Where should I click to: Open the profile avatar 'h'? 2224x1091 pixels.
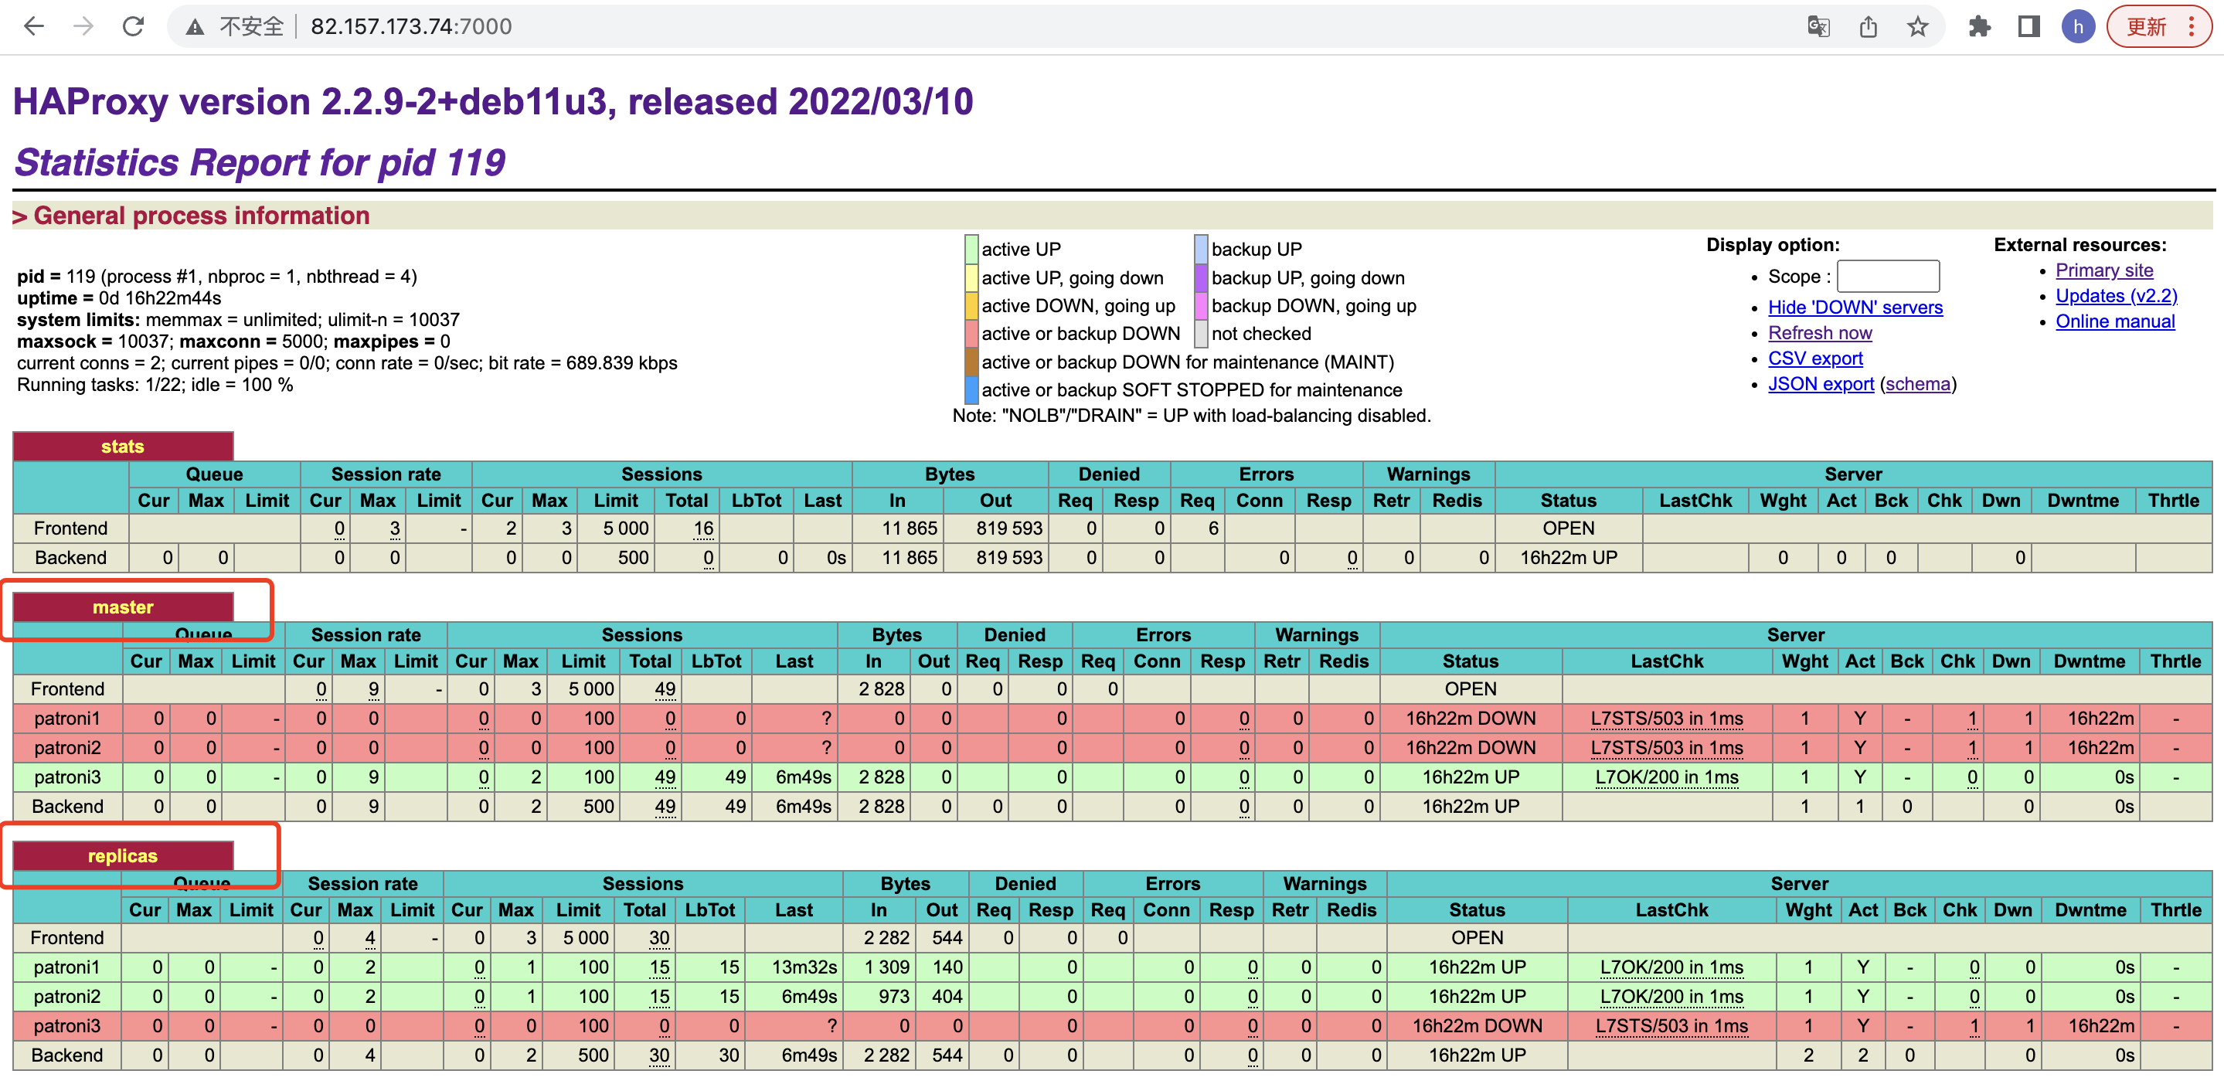pyautogui.click(x=2078, y=26)
